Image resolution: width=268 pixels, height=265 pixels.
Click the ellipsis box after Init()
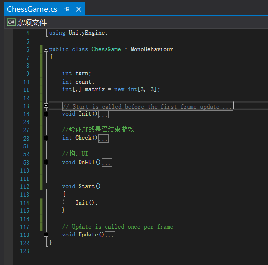(104, 114)
